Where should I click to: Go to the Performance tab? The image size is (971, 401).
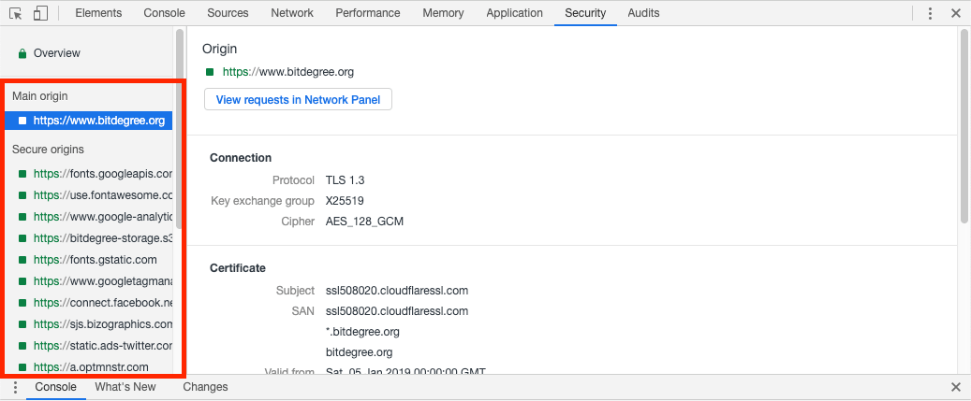(368, 13)
